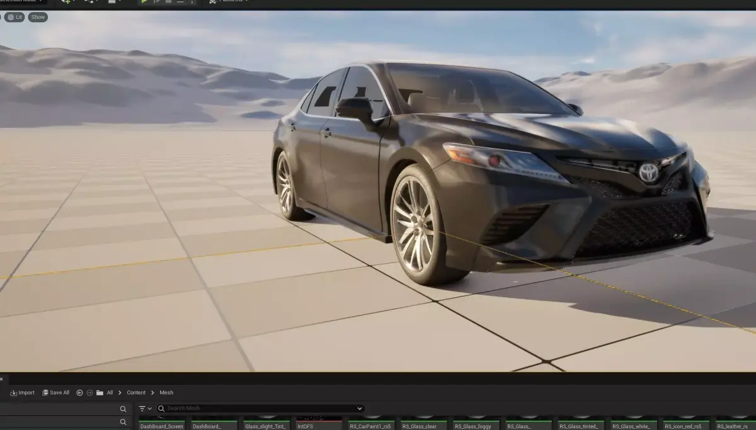Click the Import button in Content Browser
This screenshot has width=756, height=430.
click(x=22, y=392)
